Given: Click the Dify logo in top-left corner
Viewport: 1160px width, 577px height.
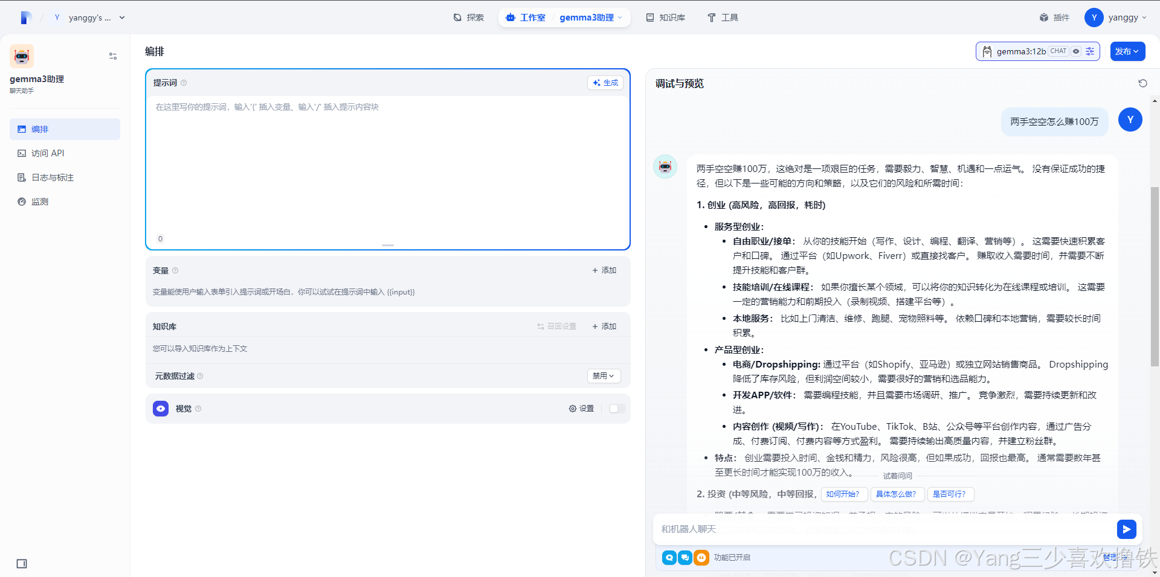Looking at the screenshot, I should 25,18.
